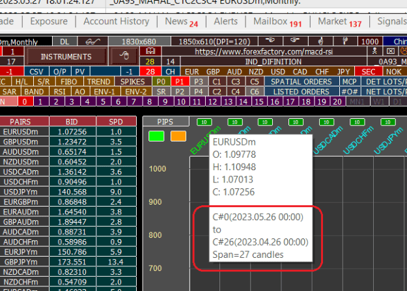Toggle the NZD currency filter
This screenshot has width=407, height=291.
[x=256, y=71]
